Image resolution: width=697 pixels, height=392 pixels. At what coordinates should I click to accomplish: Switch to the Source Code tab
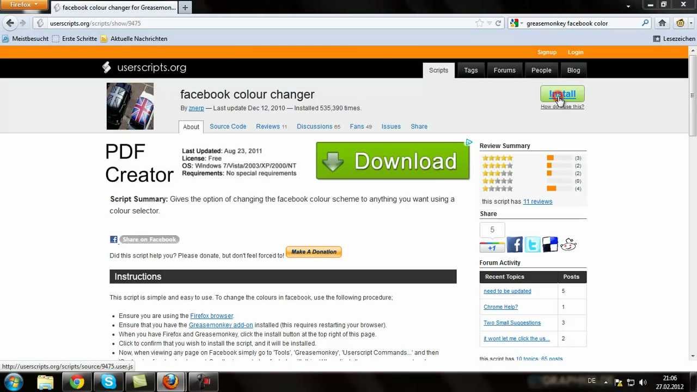pyautogui.click(x=228, y=126)
